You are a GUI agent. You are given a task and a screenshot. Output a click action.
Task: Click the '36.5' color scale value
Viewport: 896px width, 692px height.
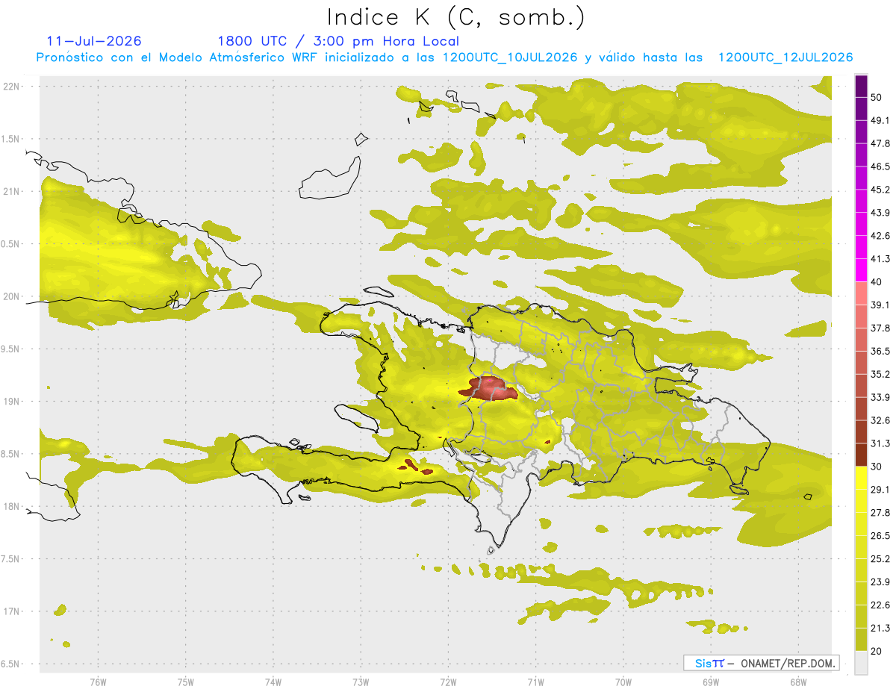880,351
